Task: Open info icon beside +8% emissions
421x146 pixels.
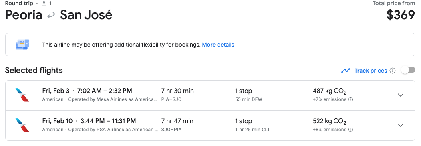Action: pos(350,130)
